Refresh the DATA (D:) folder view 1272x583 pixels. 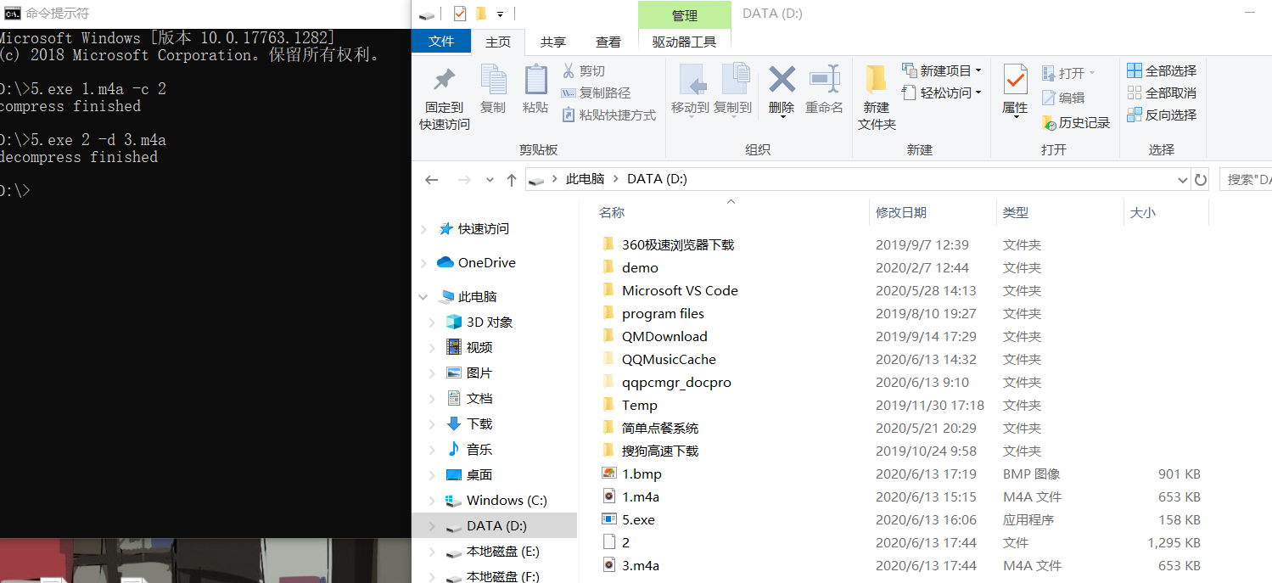point(1200,180)
